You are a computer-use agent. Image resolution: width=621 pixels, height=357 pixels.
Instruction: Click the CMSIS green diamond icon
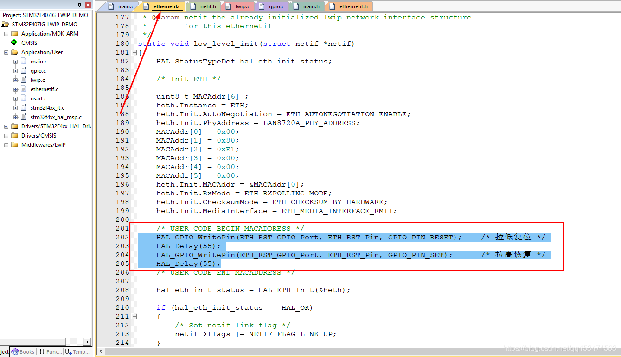pyautogui.click(x=14, y=43)
